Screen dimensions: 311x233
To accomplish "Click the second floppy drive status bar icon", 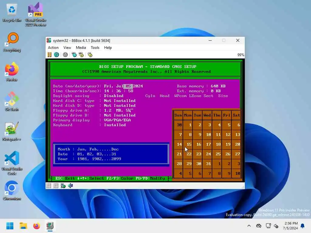I will click(56, 186).
